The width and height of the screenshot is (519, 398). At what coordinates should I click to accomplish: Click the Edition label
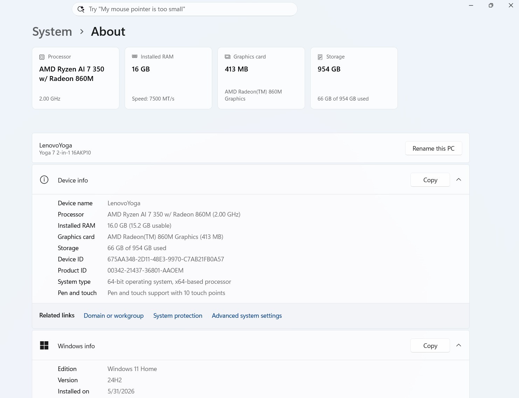tap(67, 369)
